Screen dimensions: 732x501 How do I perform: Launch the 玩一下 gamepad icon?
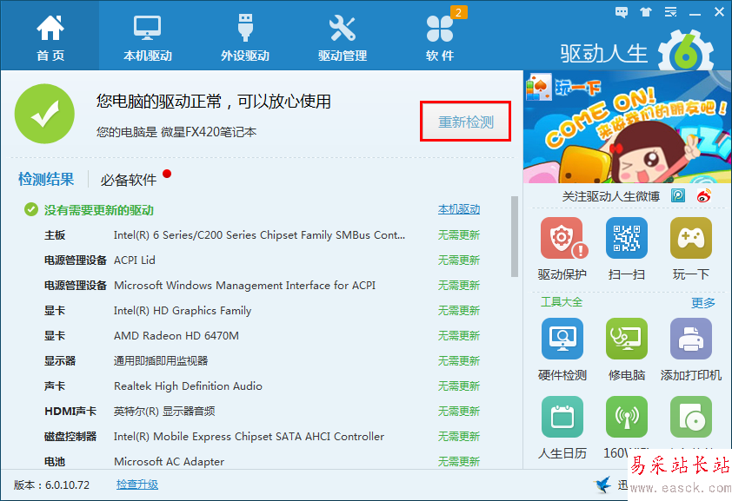pos(691,238)
